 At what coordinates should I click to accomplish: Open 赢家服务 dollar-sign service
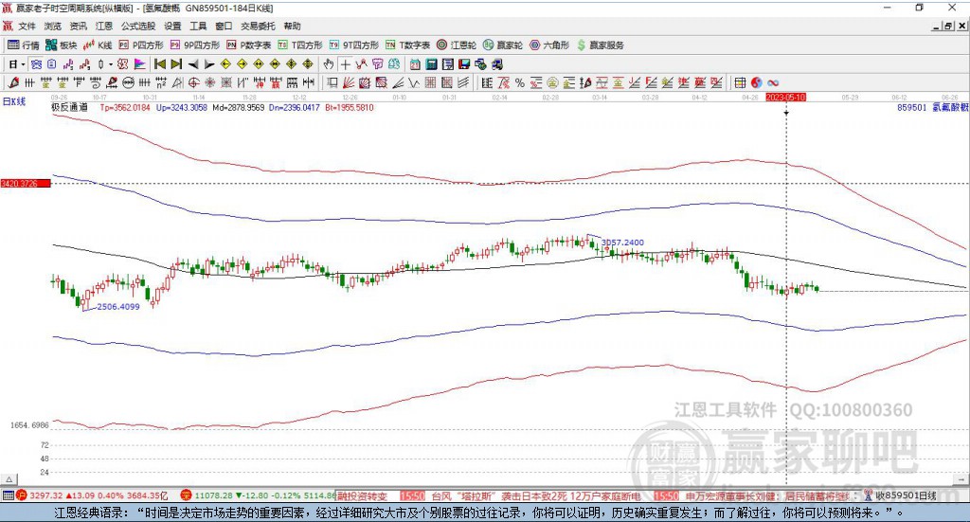point(600,45)
